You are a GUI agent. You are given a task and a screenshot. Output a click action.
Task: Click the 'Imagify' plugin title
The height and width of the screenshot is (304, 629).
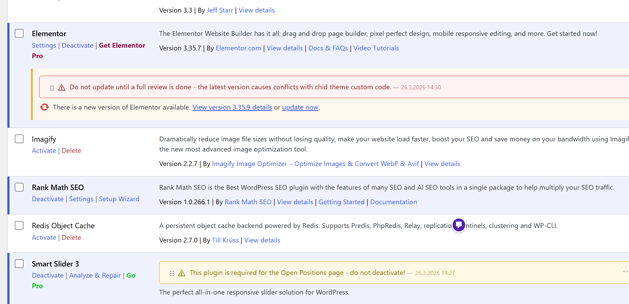(x=44, y=139)
